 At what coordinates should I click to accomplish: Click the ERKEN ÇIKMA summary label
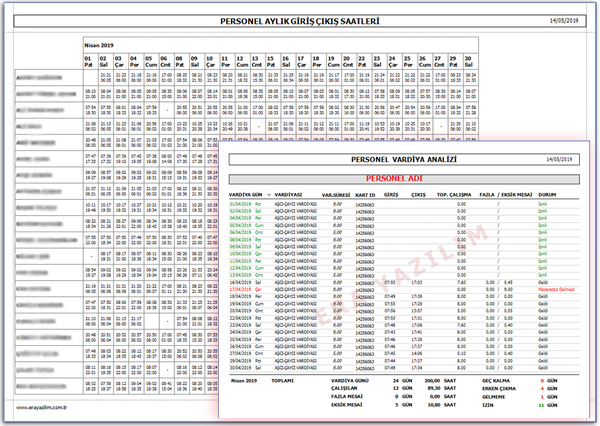[x=499, y=389]
